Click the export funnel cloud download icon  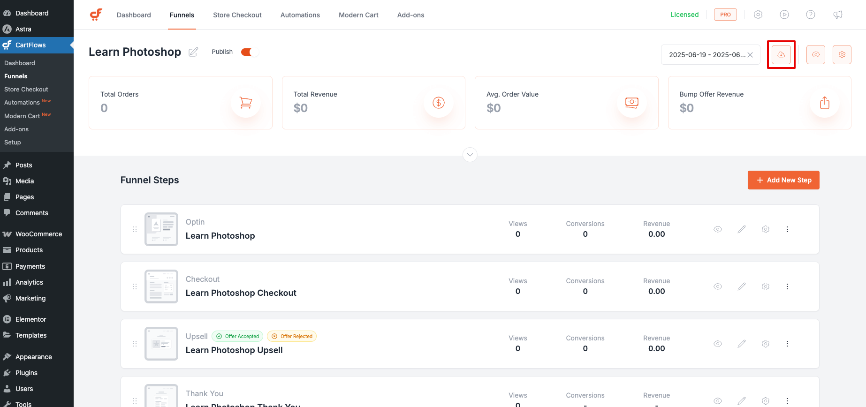click(x=781, y=54)
